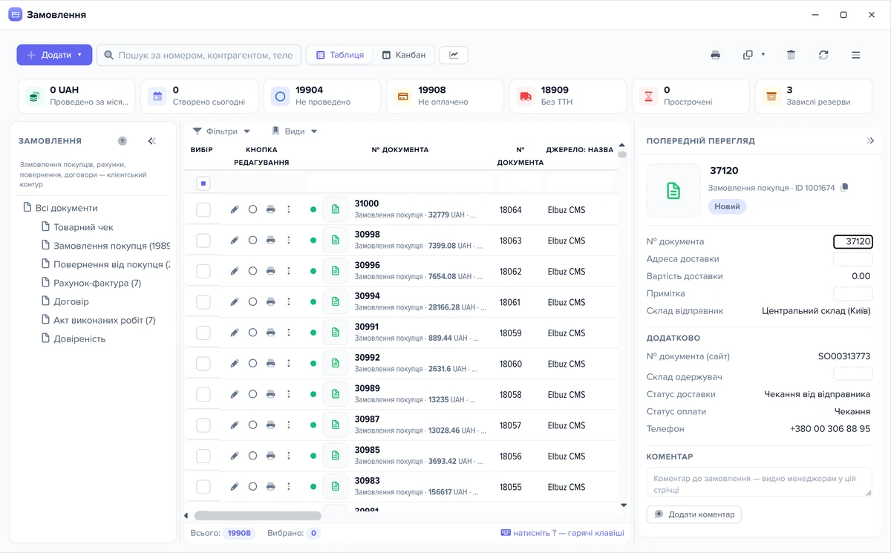Image resolution: width=891 pixels, height=553 pixels.
Task: Open the three-dot menu for order 30989
Action: (289, 395)
